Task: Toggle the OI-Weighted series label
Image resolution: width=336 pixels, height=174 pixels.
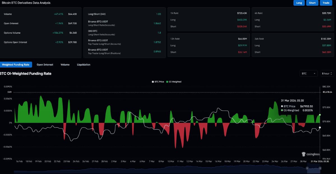Action: 175,82
